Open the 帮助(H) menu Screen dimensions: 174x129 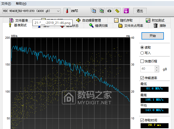(x=21, y=4)
